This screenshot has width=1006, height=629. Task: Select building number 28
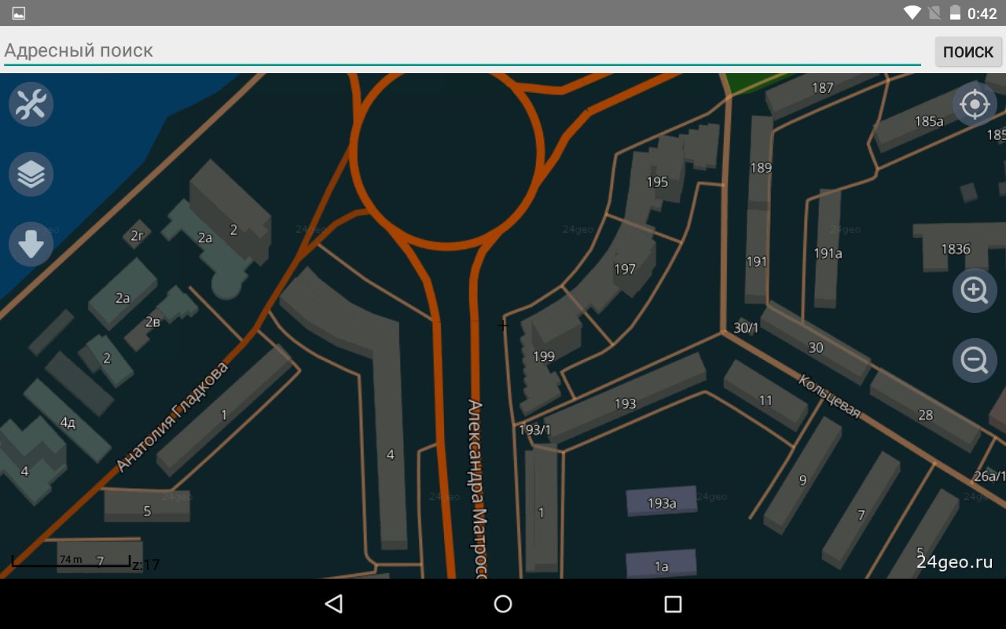pos(926,414)
